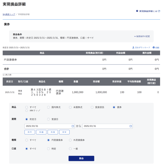This screenshot has width=164, height=166.
Task: Click the external link icon after 実現損益詳細とは
Action: 159,11
